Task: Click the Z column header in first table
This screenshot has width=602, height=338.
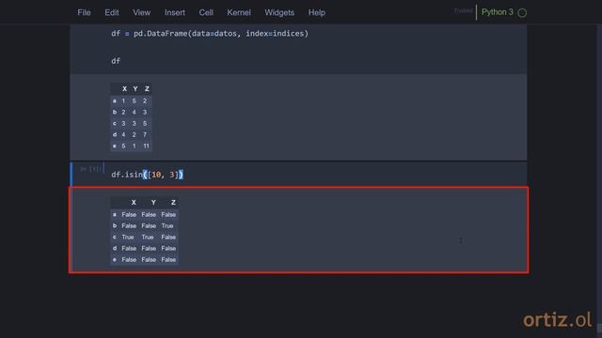Action: pyautogui.click(x=147, y=89)
